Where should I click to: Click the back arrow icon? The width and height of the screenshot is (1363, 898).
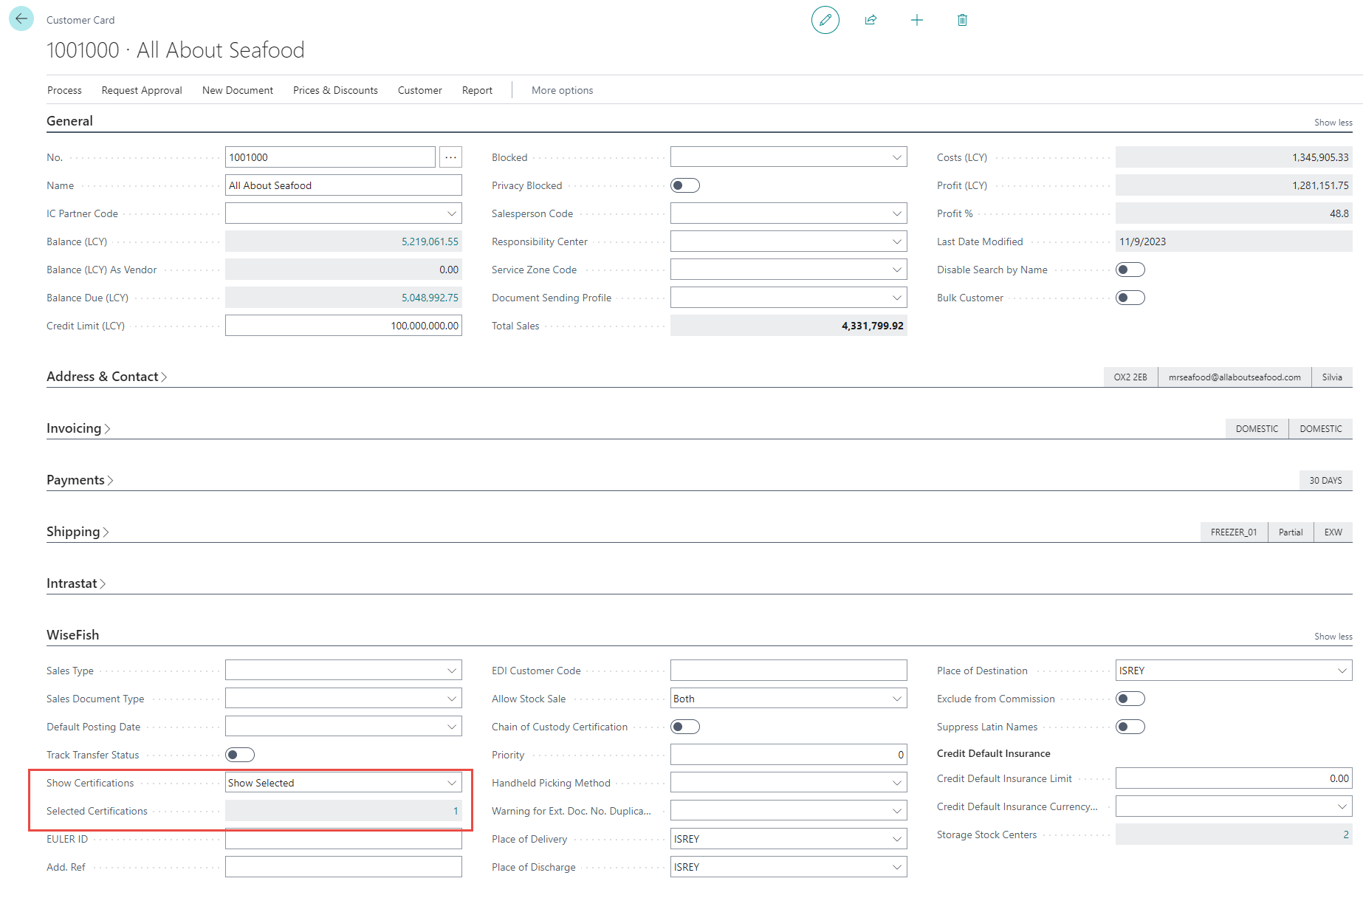[21, 18]
